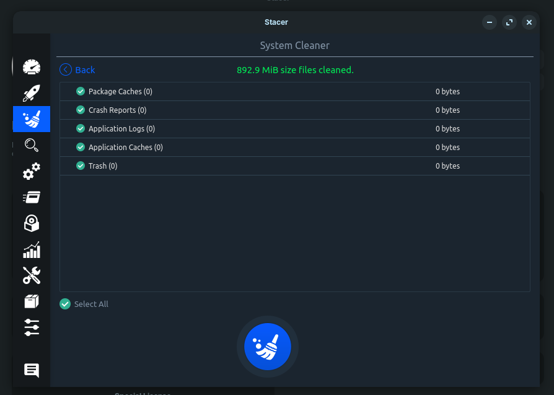Expand the Application Caches row
Image resolution: width=554 pixels, height=395 pixels.
click(x=295, y=147)
